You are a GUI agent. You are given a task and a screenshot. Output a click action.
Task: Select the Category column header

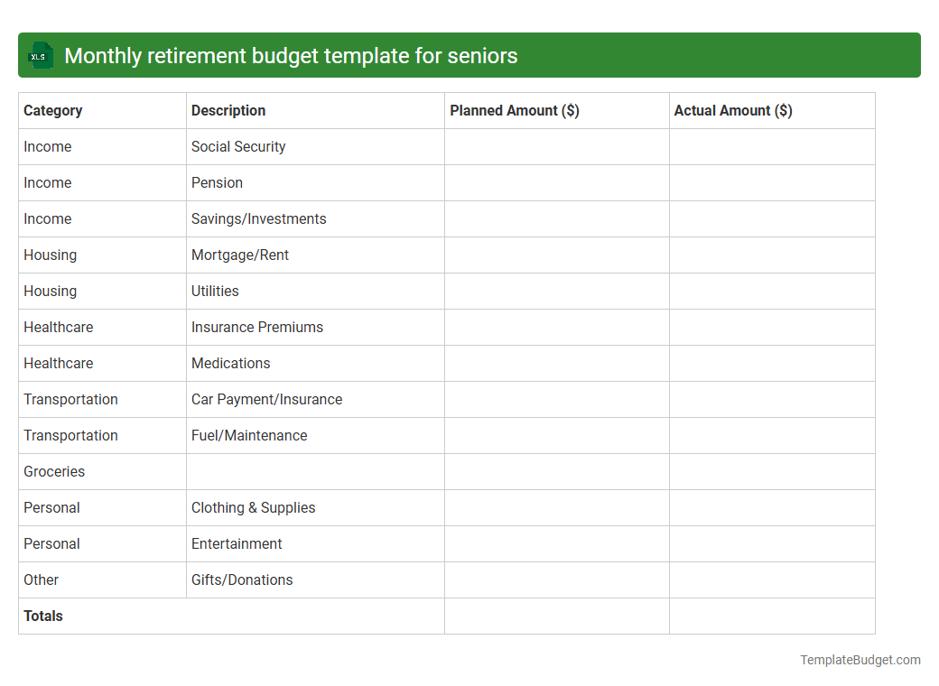(x=53, y=110)
